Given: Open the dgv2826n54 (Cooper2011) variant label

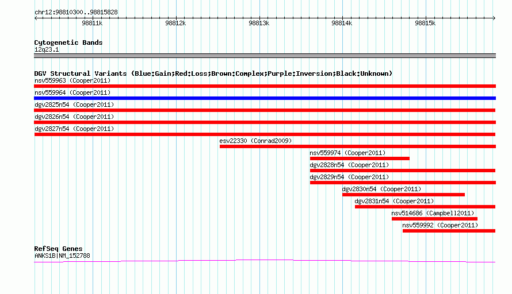Looking at the screenshot, I should point(74,117).
